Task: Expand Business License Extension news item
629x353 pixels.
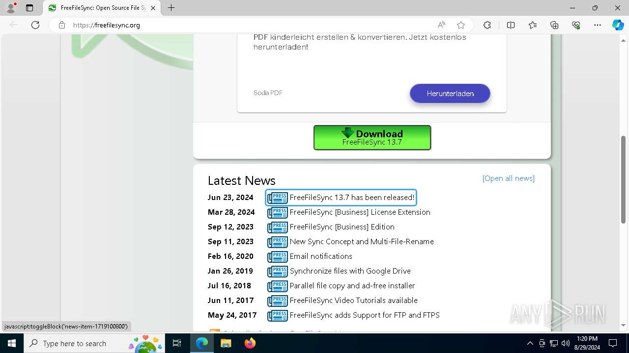Action: tap(349, 212)
